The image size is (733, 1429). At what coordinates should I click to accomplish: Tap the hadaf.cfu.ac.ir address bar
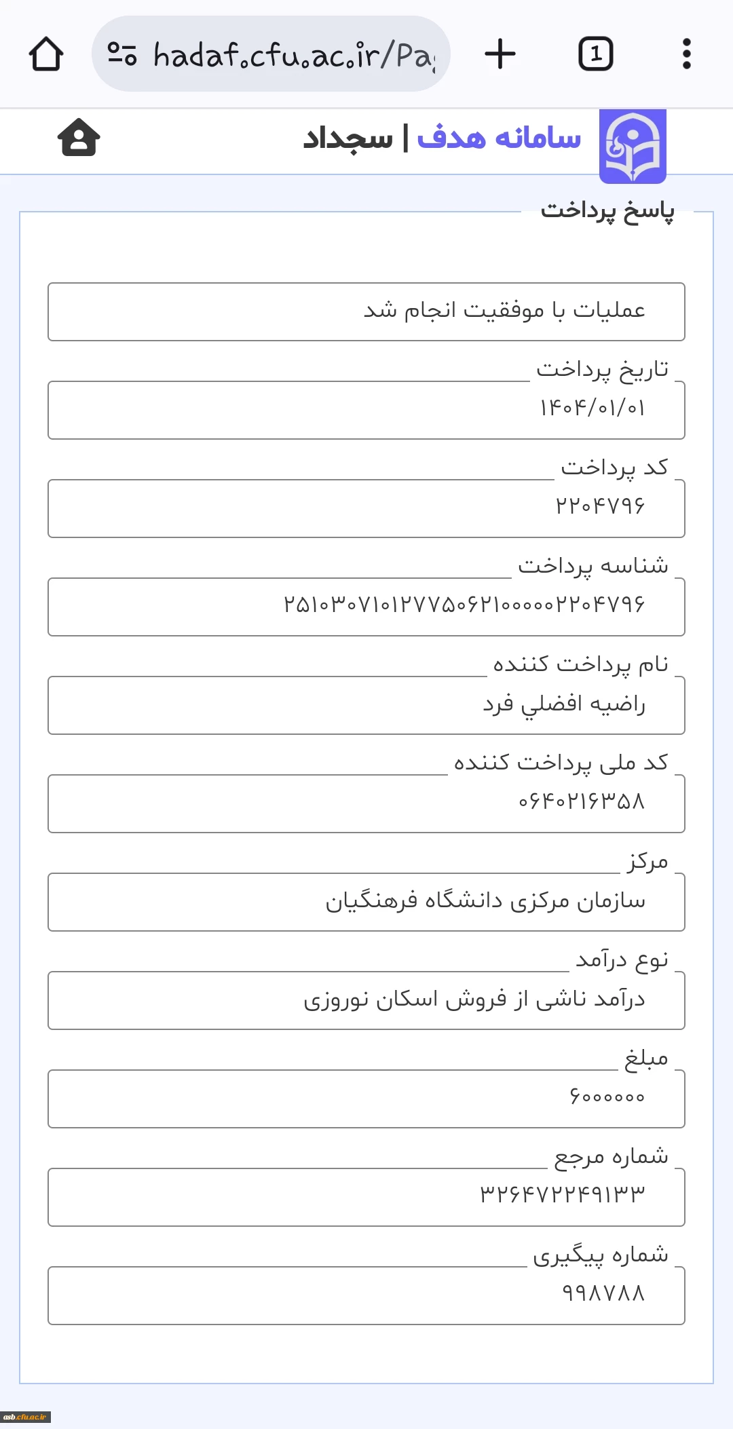coord(292,54)
